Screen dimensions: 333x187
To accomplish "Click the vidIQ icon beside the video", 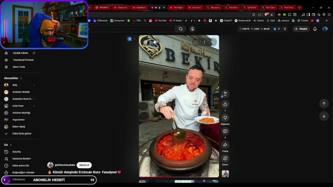I will point(129,39).
